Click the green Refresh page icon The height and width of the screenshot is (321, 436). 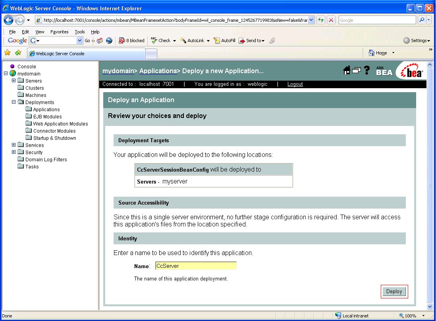(x=320, y=20)
